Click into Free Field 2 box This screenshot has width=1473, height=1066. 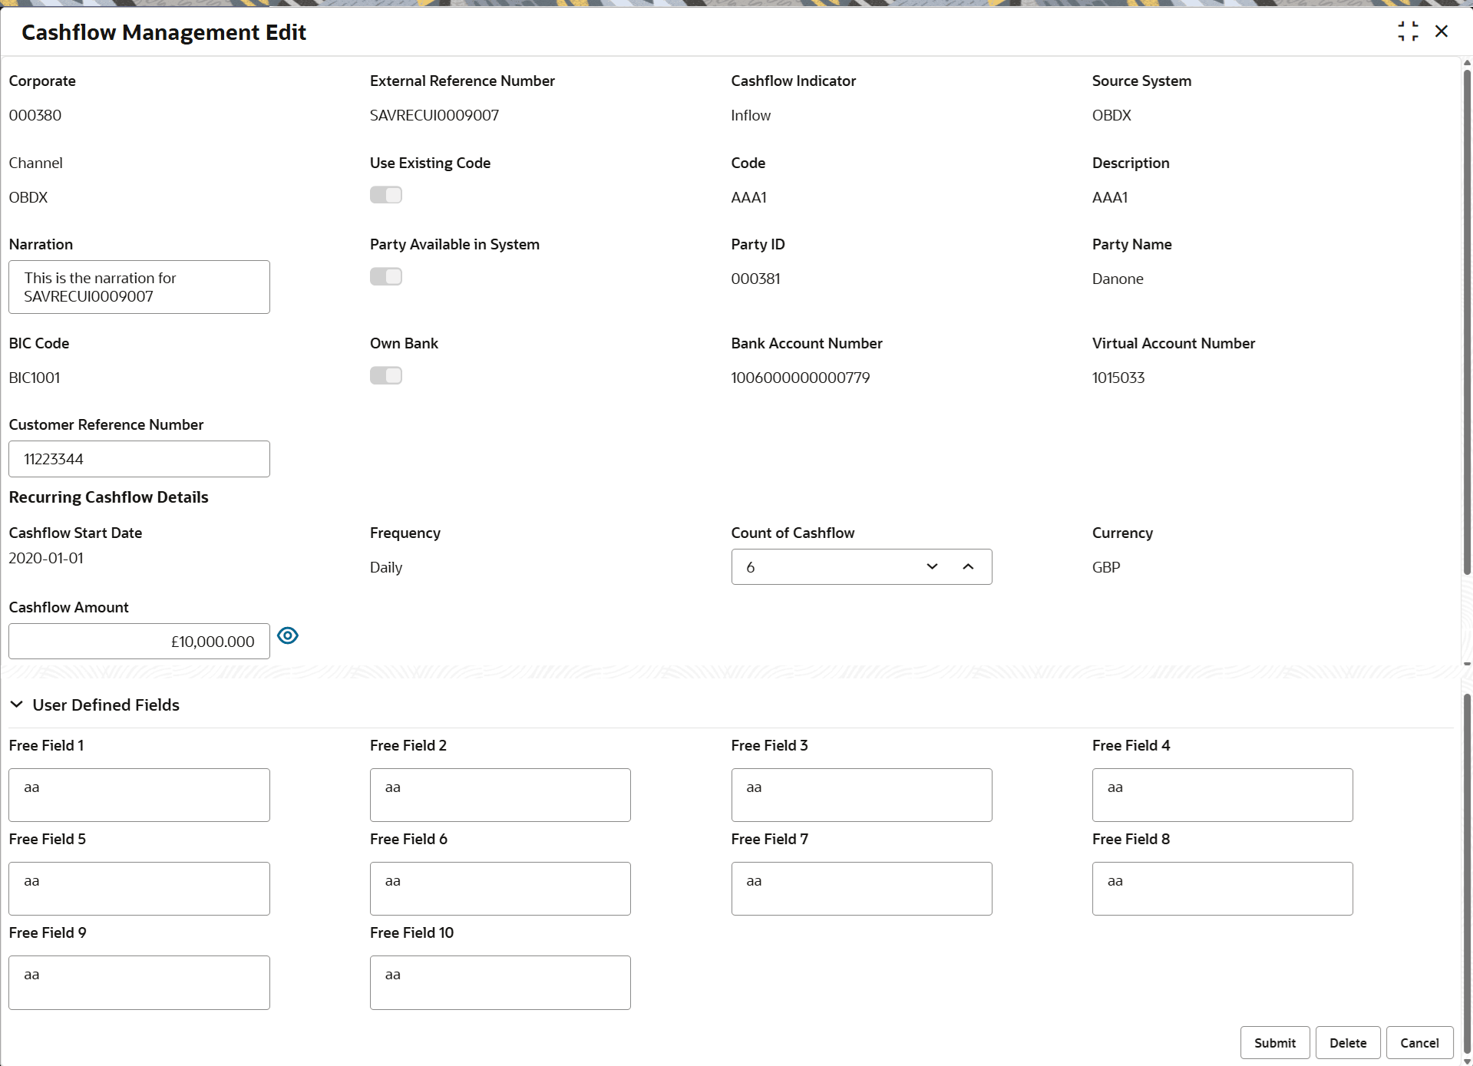[500, 795]
